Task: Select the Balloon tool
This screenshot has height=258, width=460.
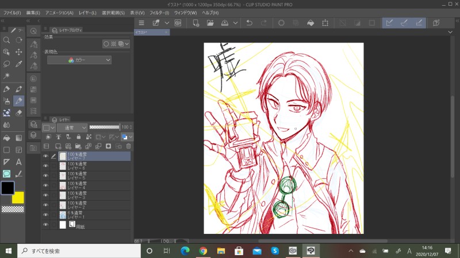Action: point(6,174)
